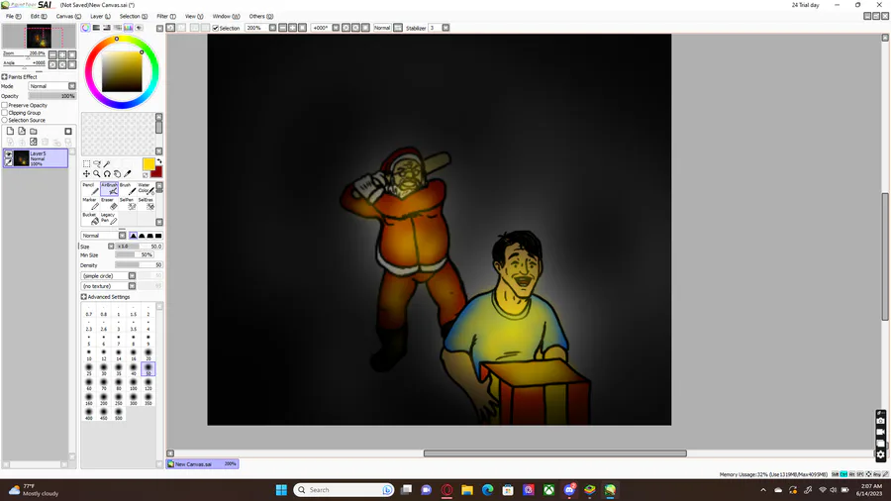The width and height of the screenshot is (891, 501).
Task: Toggle the HSV slider panel
Action: point(107,28)
